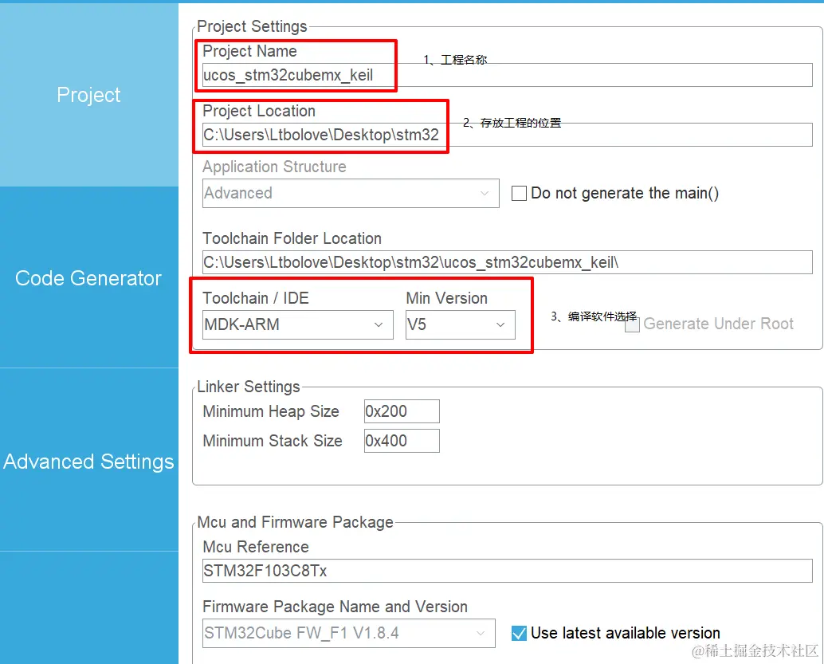Uncheck Use latest available version
The width and height of the screenshot is (824, 664).
click(519, 634)
